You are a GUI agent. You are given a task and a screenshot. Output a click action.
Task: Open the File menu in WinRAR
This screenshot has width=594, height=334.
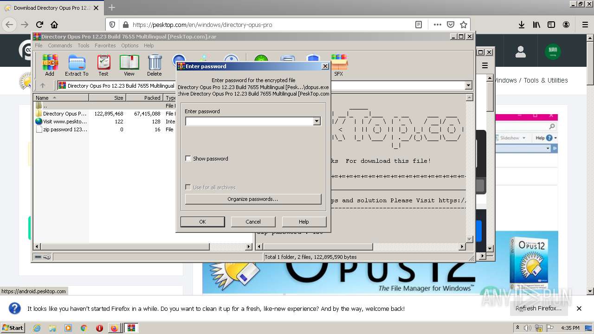click(x=39, y=45)
